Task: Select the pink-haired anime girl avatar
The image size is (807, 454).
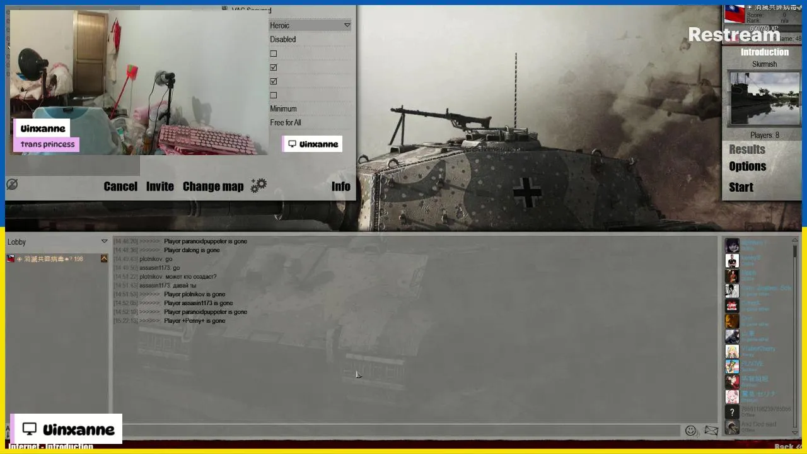Action: (x=732, y=397)
